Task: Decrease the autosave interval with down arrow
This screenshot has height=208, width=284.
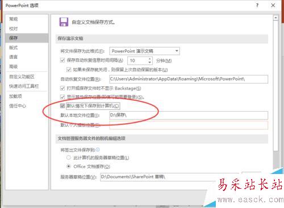Action: 149,62
